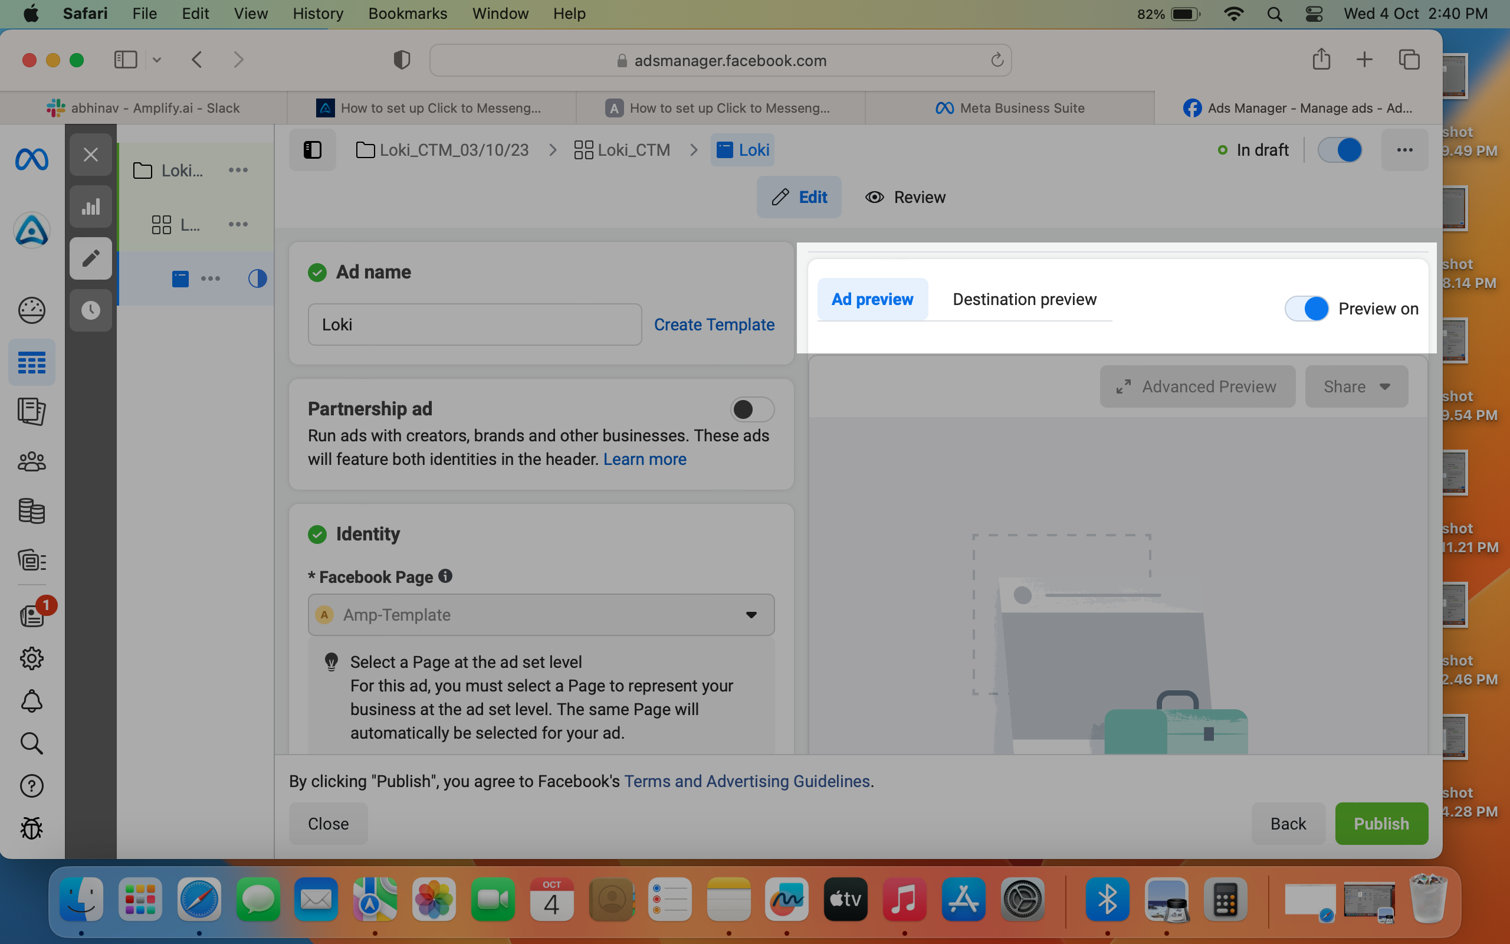Show Safari tab overview icon
The image size is (1510, 944).
pyautogui.click(x=1409, y=60)
